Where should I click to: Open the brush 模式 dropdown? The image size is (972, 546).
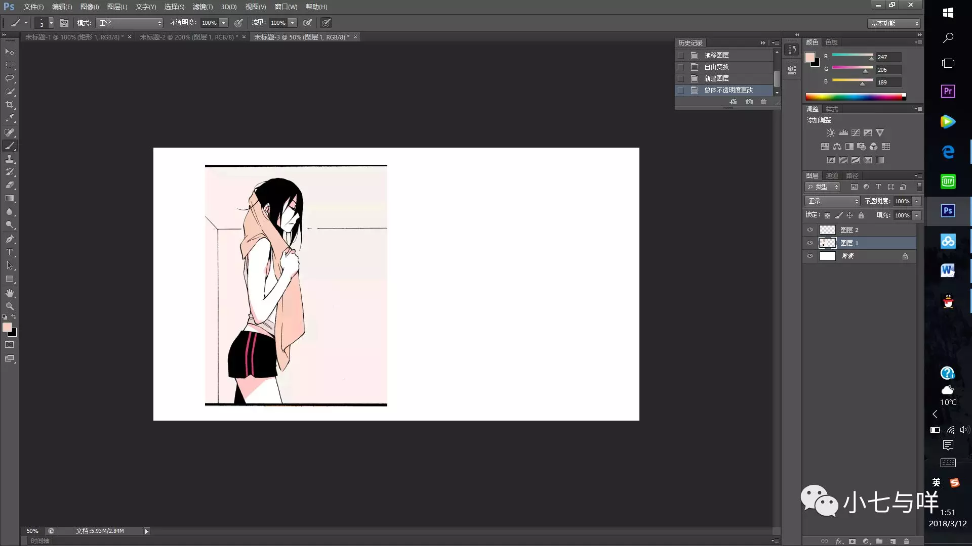(130, 23)
